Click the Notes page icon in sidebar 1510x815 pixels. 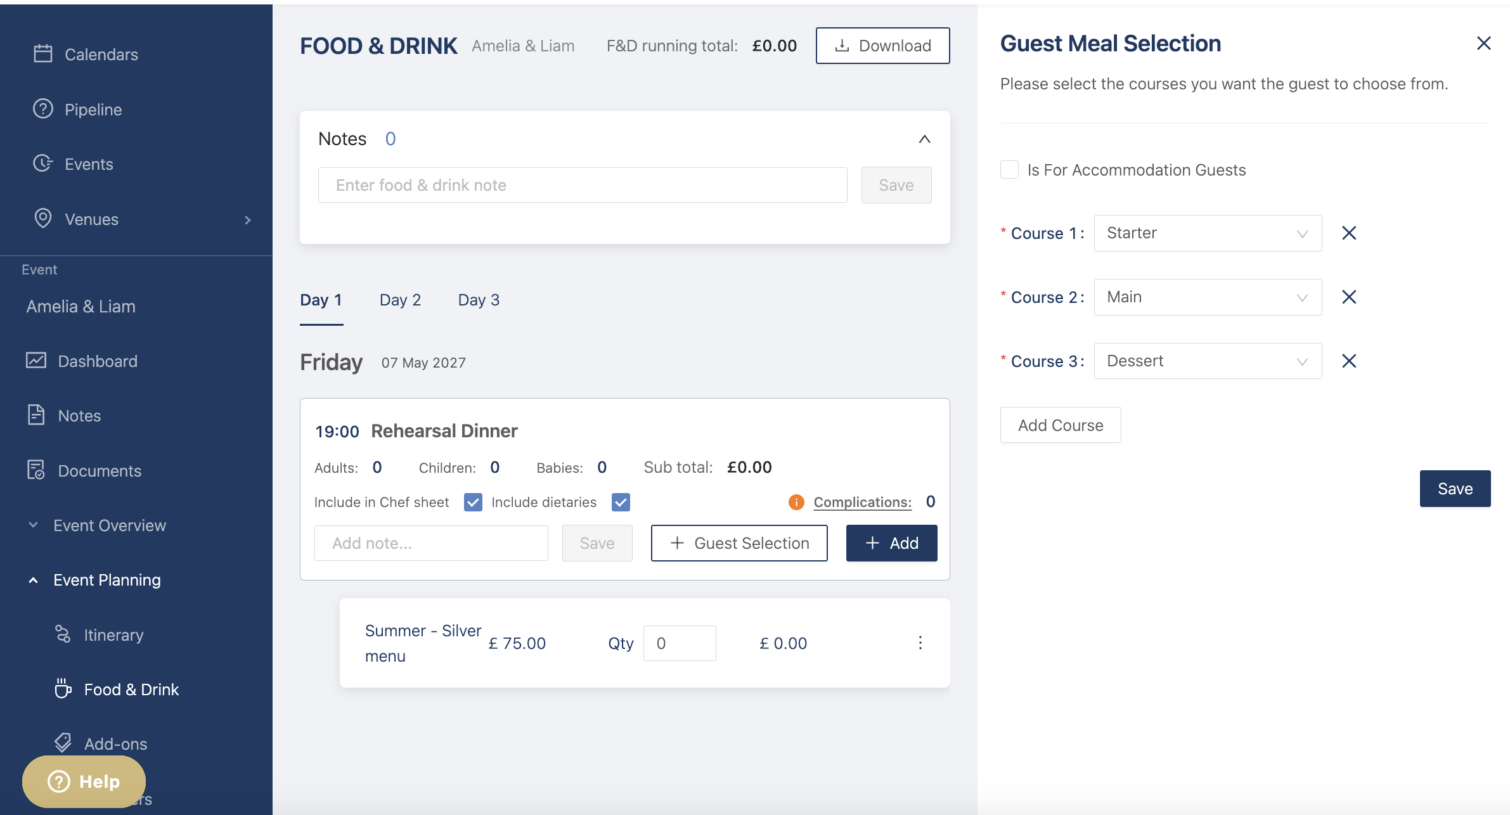click(36, 415)
